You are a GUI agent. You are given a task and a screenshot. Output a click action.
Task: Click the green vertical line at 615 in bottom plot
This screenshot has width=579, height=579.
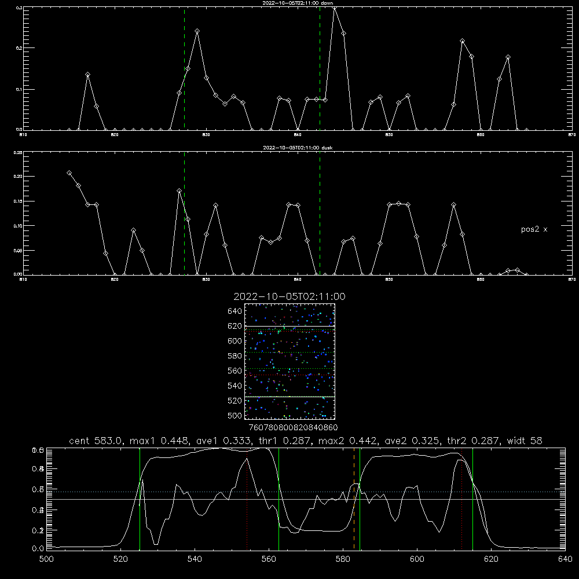tap(472, 499)
